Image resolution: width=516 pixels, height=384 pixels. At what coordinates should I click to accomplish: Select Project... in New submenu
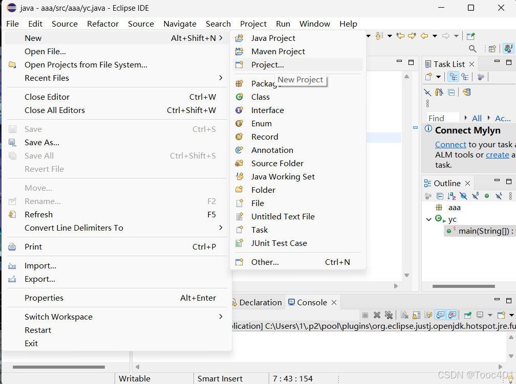(x=298, y=65)
